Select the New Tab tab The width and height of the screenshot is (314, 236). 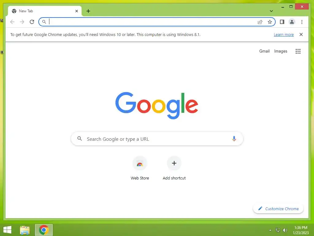tap(45, 11)
